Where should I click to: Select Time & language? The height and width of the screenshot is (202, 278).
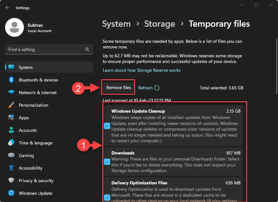(49, 143)
